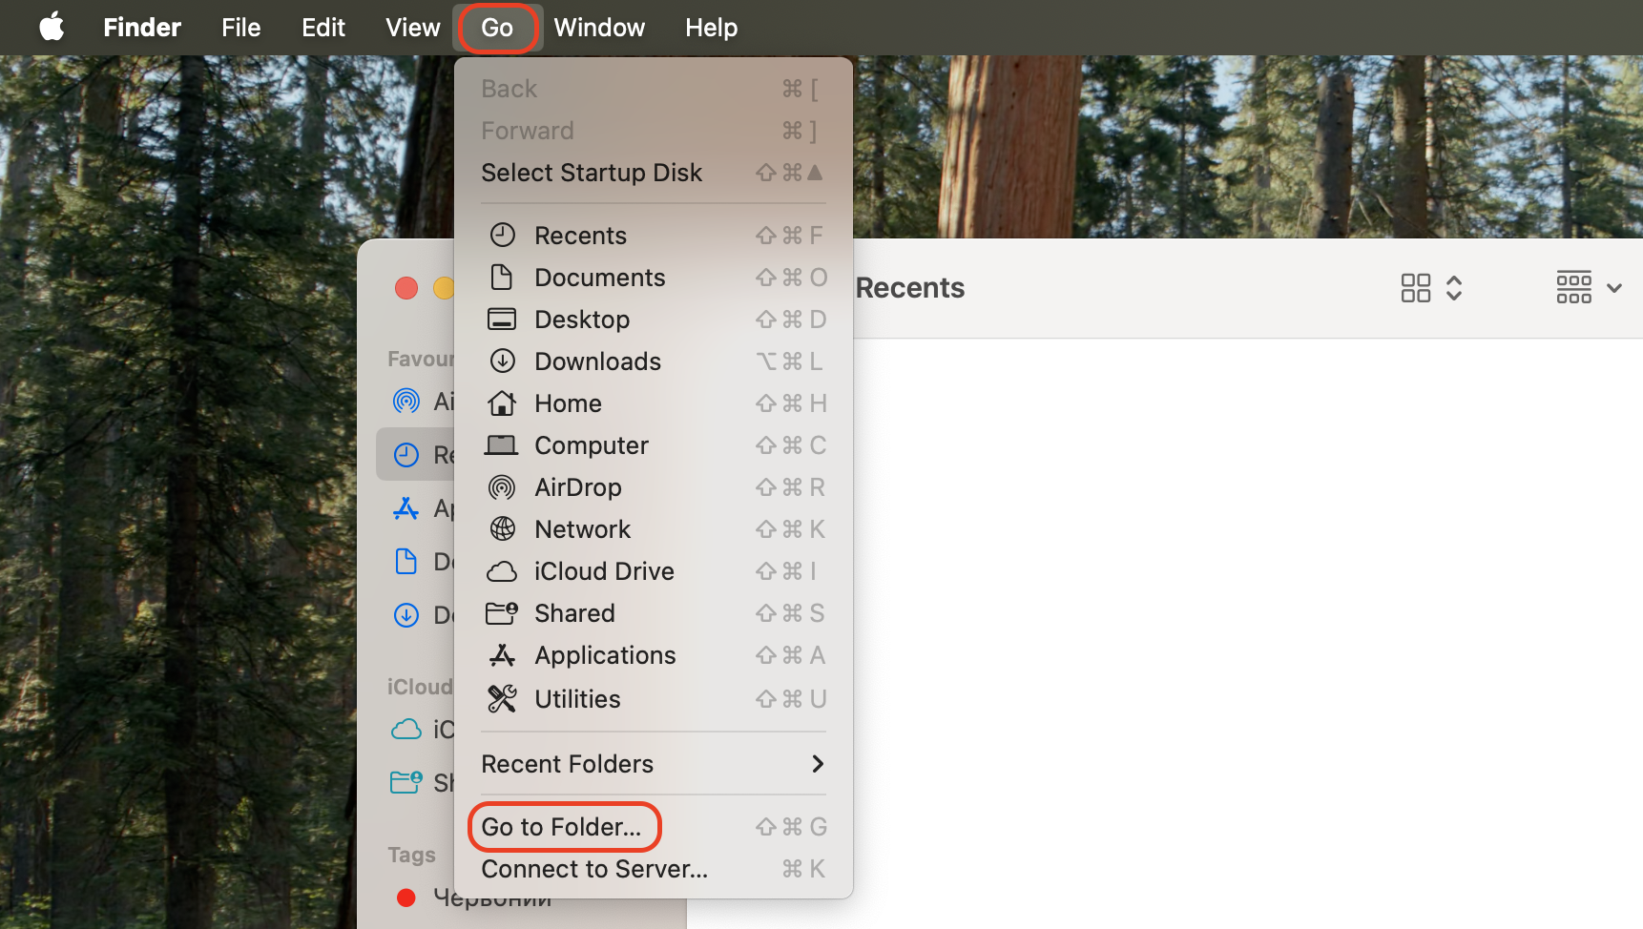The width and height of the screenshot is (1643, 929).
Task: Open the sort order chevron control
Action: click(1455, 287)
